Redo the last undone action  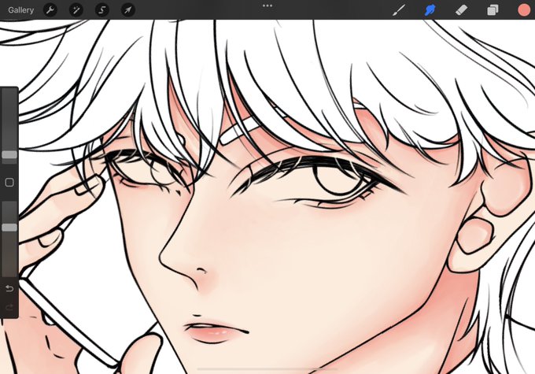[9, 307]
